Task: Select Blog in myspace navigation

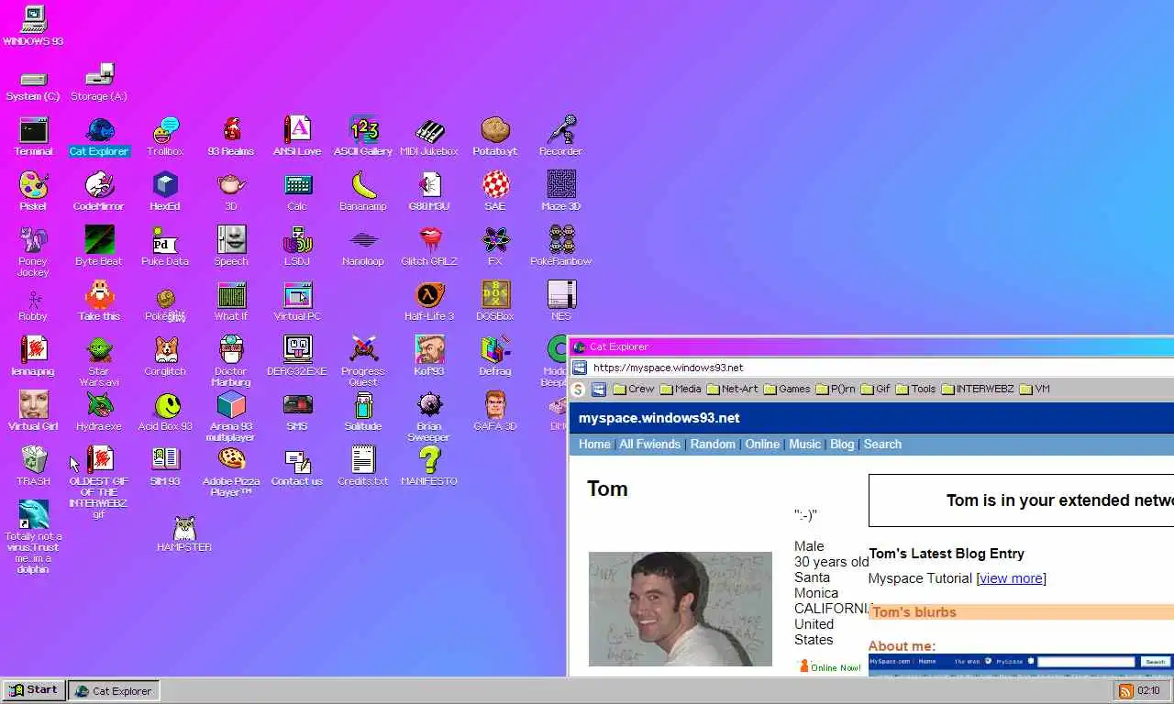Action: tap(842, 444)
